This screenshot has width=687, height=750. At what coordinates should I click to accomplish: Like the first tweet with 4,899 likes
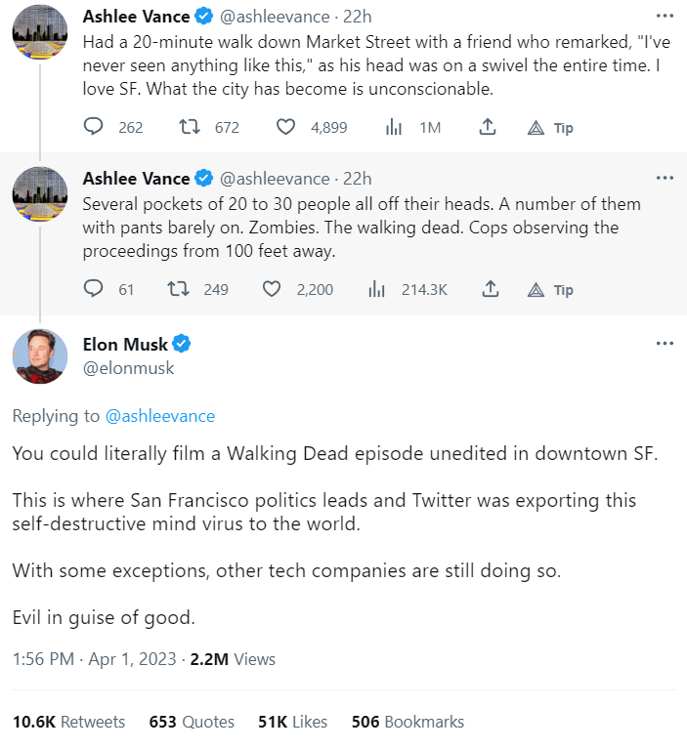coord(285,127)
